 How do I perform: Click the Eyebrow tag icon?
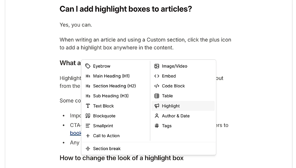pos(88,66)
